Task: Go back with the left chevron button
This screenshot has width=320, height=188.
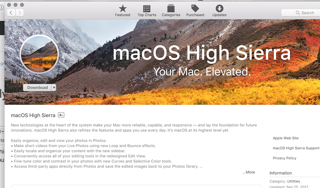Action: [11, 13]
